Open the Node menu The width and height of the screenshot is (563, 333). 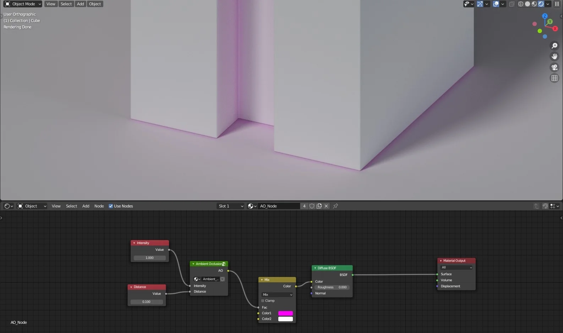(x=99, y=206)
